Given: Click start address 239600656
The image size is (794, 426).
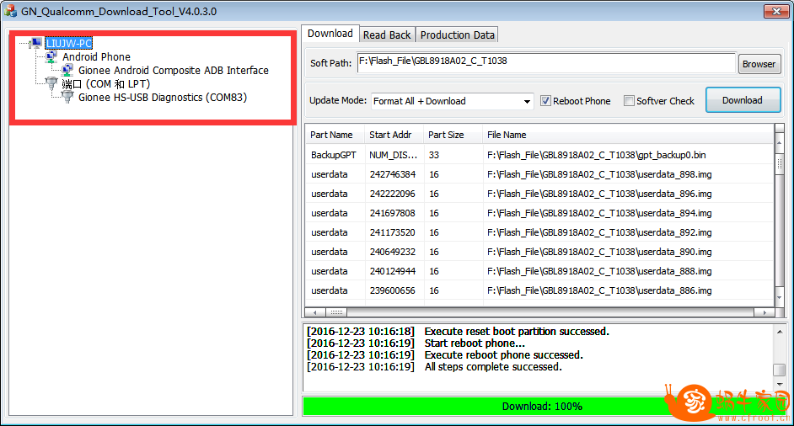Looking at the screenshot, I should [x=393, y=290].
